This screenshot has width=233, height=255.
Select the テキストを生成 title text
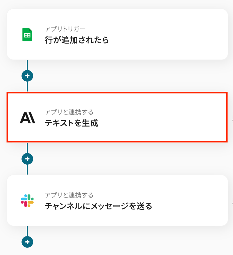coord(71,123)
